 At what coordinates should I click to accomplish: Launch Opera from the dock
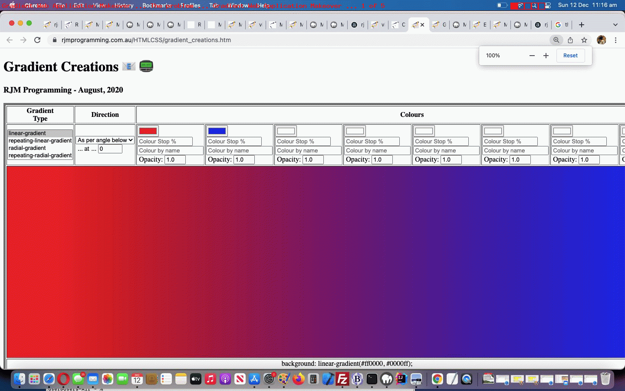point(63,379)
